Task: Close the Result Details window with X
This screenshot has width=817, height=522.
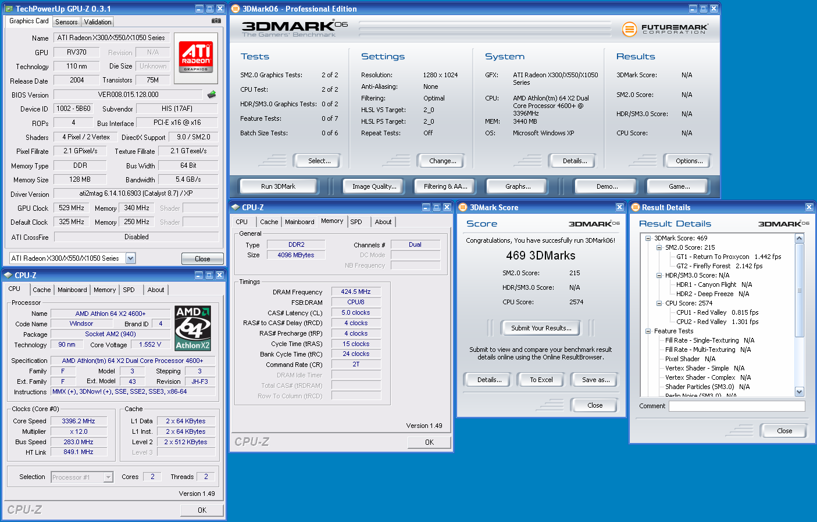Action: click(x=809, y=207)
